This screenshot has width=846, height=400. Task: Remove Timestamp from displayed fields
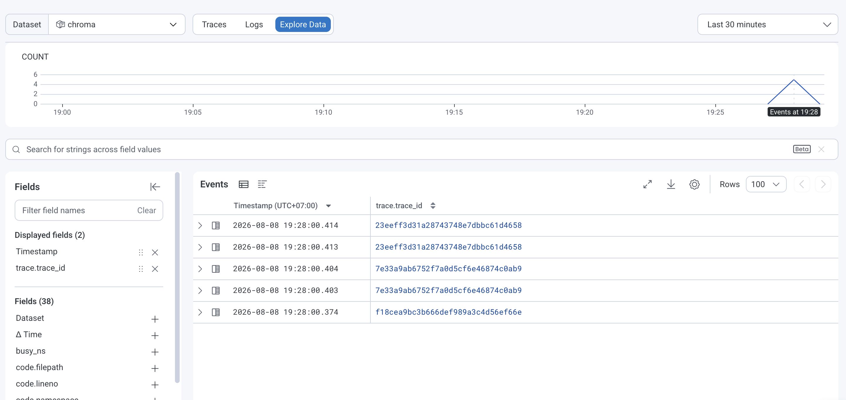pos(155,252)
